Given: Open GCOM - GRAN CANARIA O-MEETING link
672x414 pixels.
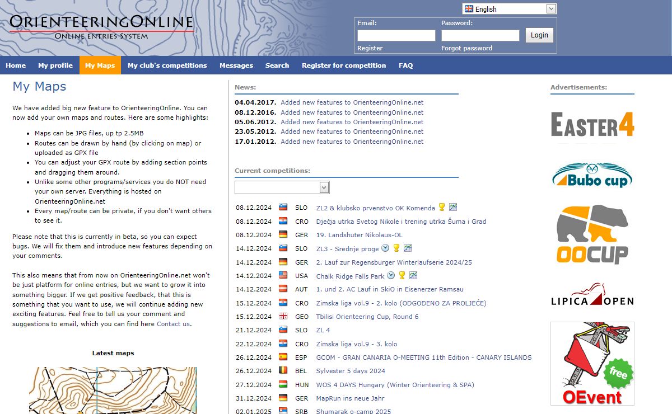Looking at the screenshot, I should (424, 357).
